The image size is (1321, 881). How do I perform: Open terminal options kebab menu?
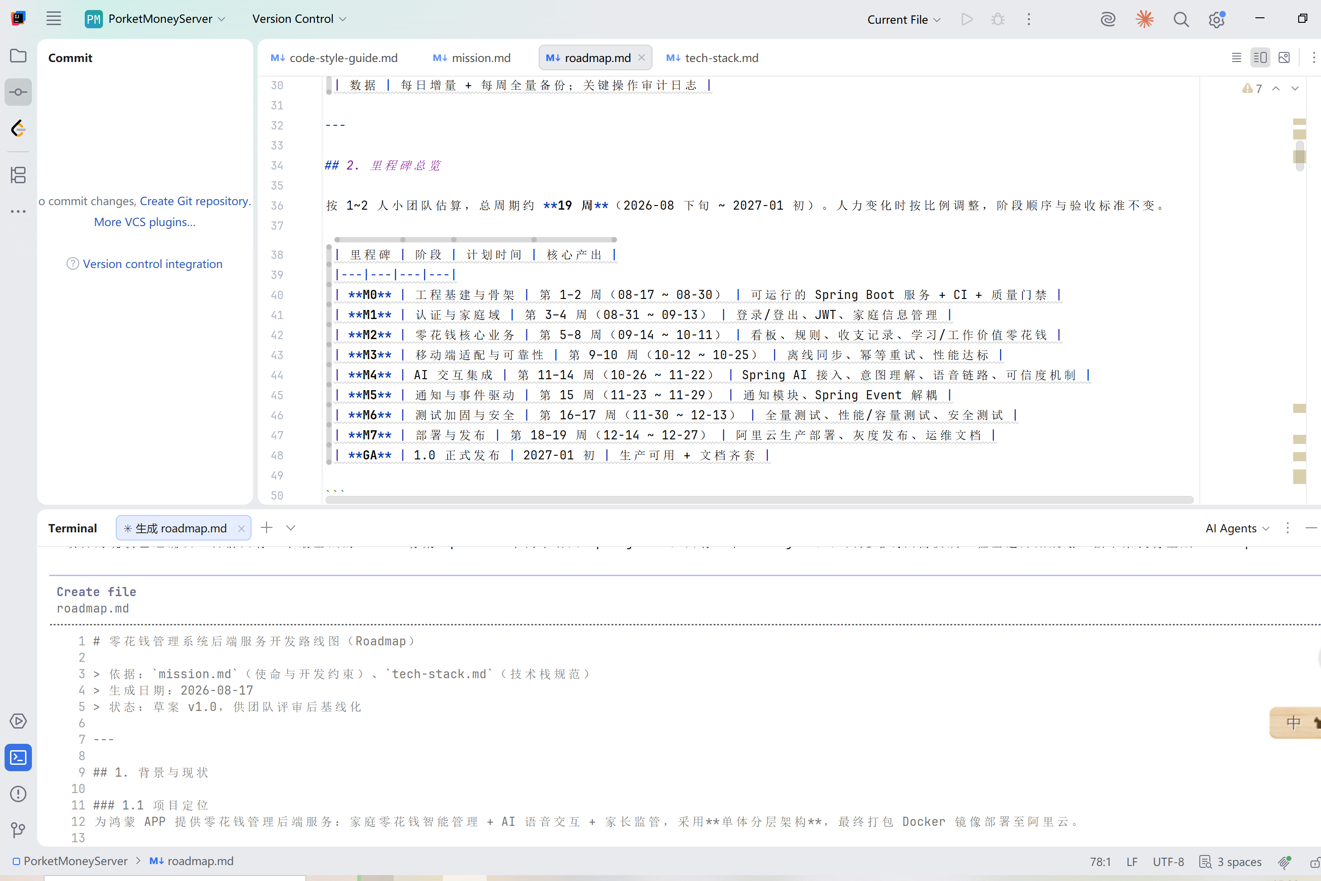click(x=1287, y=528)
